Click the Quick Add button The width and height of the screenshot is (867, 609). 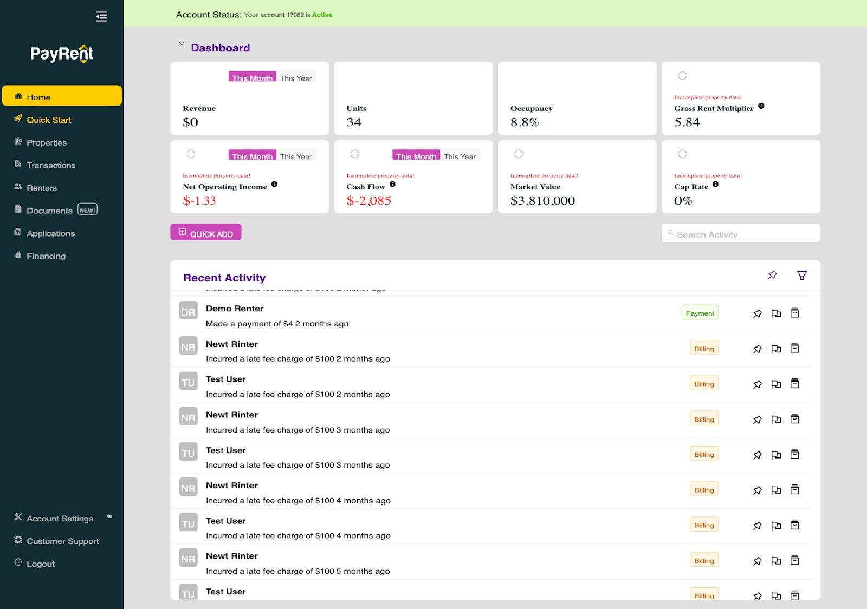(x=206, y=233)
